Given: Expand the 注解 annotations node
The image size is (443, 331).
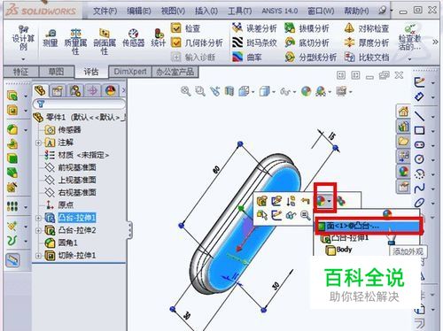Looking at the screenshot, I should click(x=38, y=142).
